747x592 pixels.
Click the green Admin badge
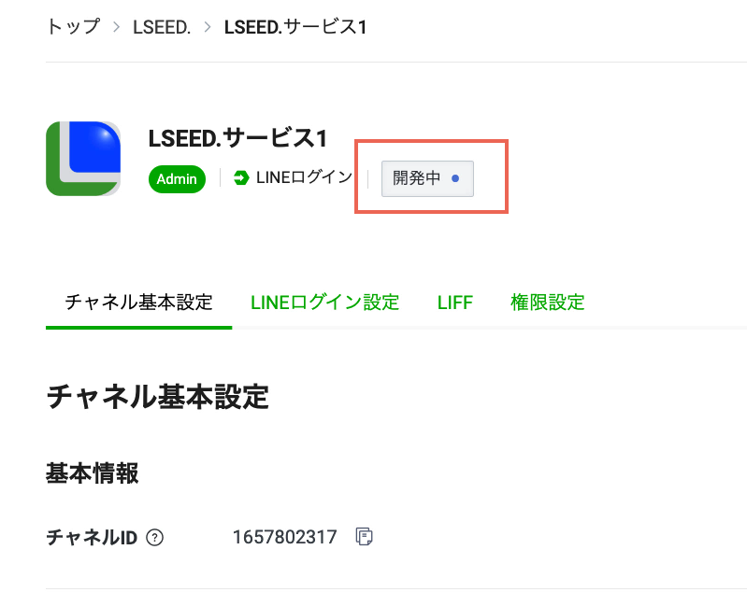[x=177, y=178]
